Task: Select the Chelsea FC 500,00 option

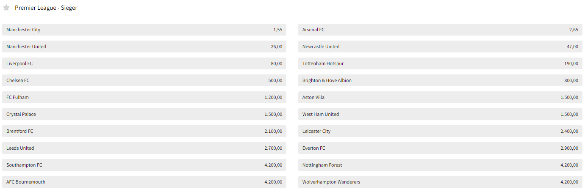Action: [x=144, y=80]
